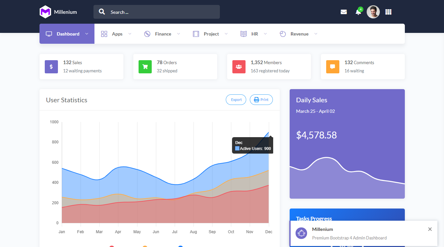
Task: Click the orange Comments bubble icon
Action: pos(333,67)
